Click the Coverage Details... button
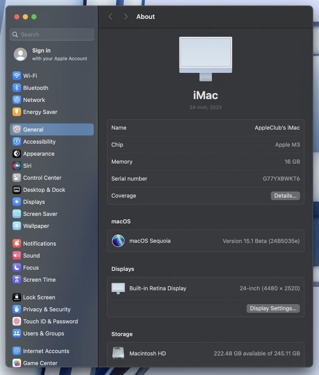 pos(285,196)
